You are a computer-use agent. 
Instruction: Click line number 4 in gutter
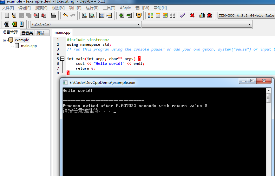(x=58, y=54)
